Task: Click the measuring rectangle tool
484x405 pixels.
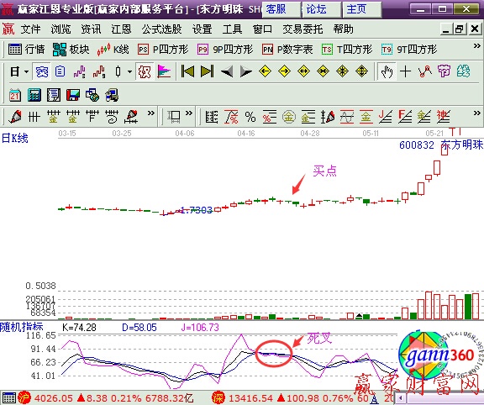Action: (x=174, y=117)
